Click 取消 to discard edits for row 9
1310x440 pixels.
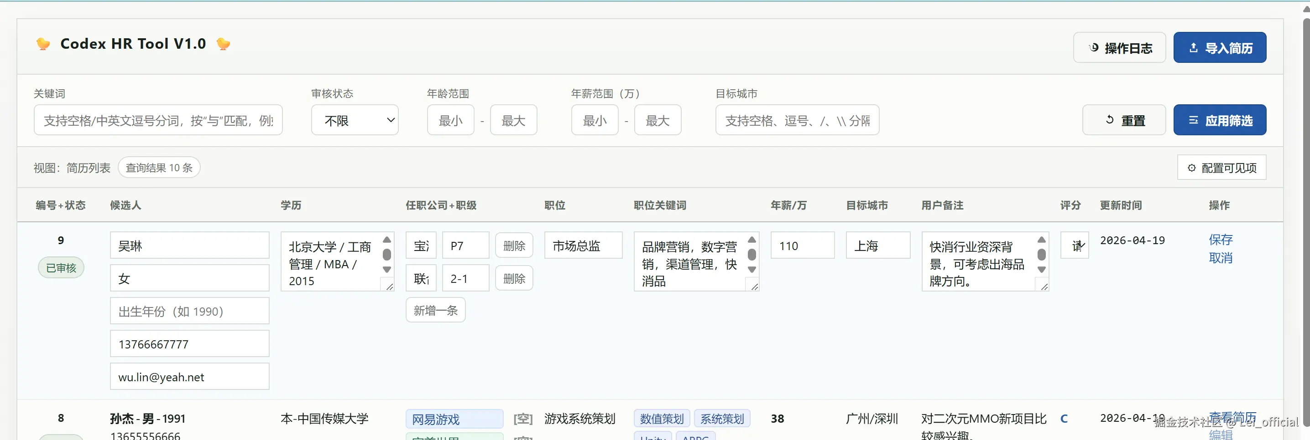coord(1221,258)
